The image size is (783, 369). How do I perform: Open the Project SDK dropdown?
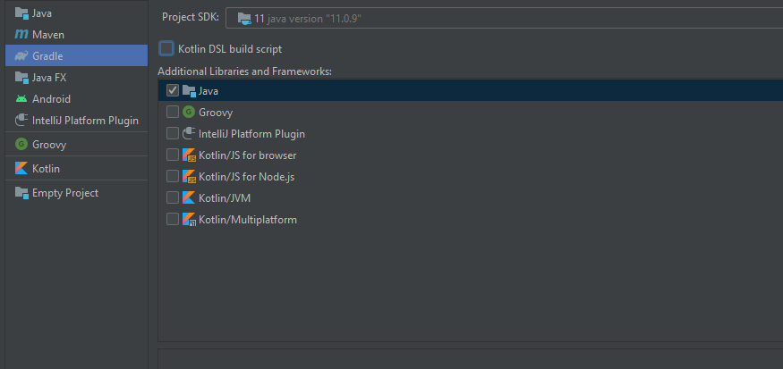[x=505, y=19]
